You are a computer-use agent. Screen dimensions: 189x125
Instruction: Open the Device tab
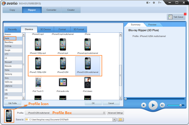(29, 29)
